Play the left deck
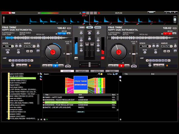 [56, 66]
